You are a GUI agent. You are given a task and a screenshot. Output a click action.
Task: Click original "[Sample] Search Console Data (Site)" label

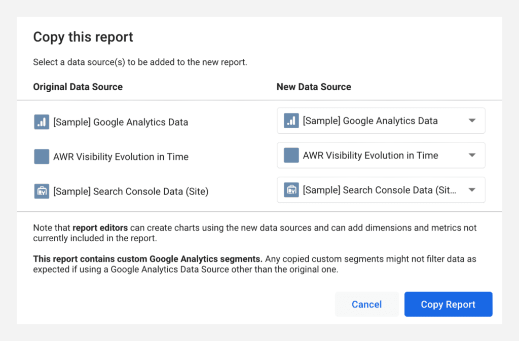point(131,192)
